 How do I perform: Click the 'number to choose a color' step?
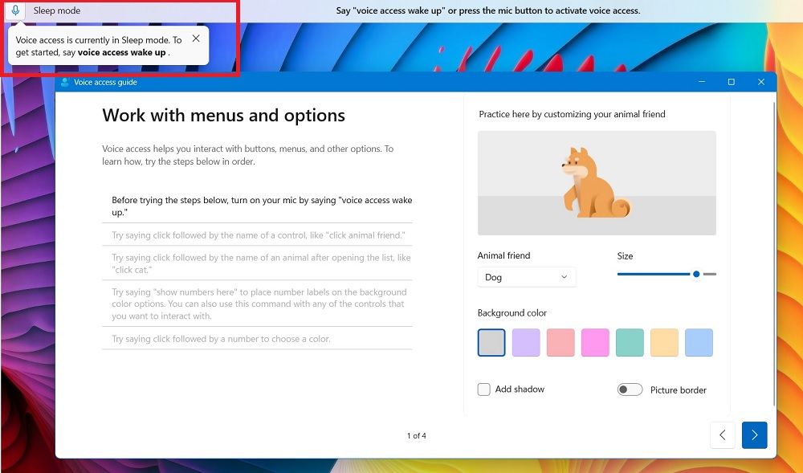(222, 339)
